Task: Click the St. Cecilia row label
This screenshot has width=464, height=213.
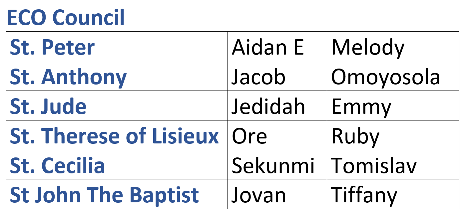Action: [x=57, y=165]
